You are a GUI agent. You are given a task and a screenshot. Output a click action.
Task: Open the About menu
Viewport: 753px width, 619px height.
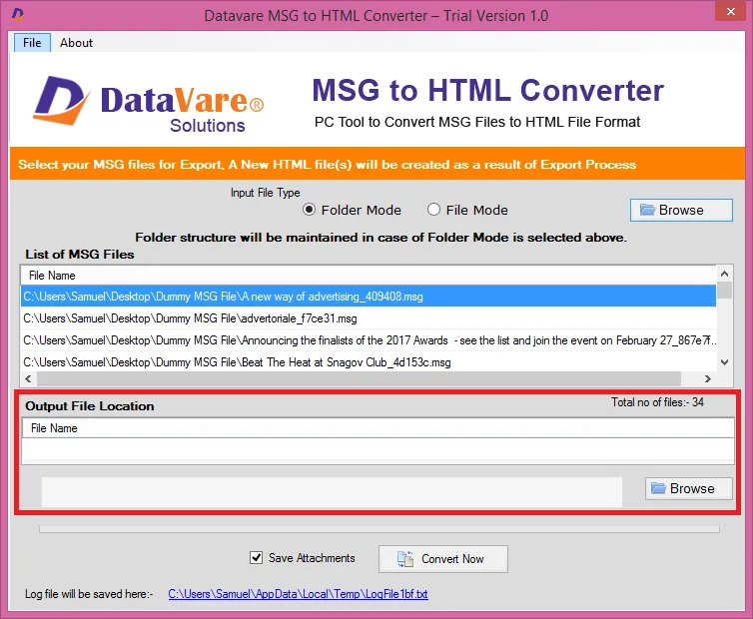(76, 43)
